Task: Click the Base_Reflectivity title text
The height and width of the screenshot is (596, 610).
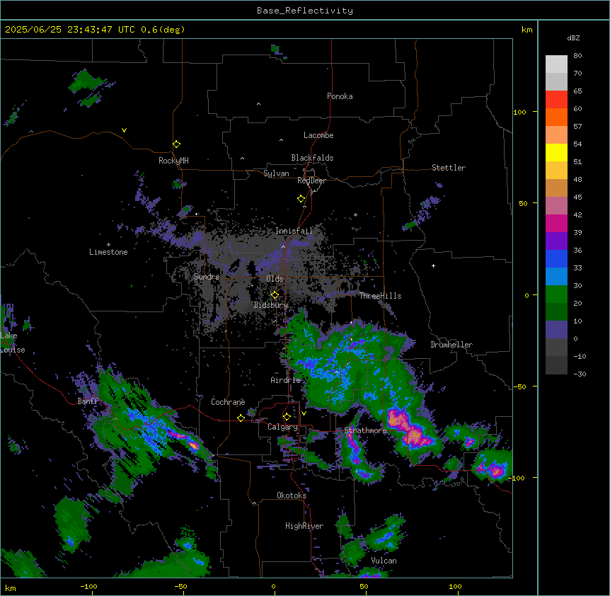Action: point(305,11)
